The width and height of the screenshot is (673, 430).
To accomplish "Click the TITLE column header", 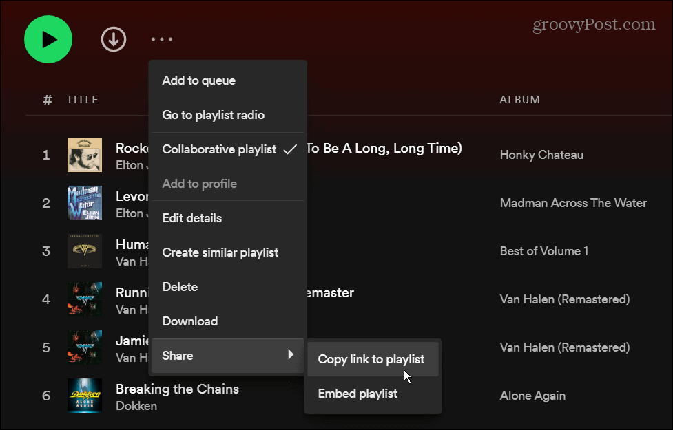I will click(83, 99).
